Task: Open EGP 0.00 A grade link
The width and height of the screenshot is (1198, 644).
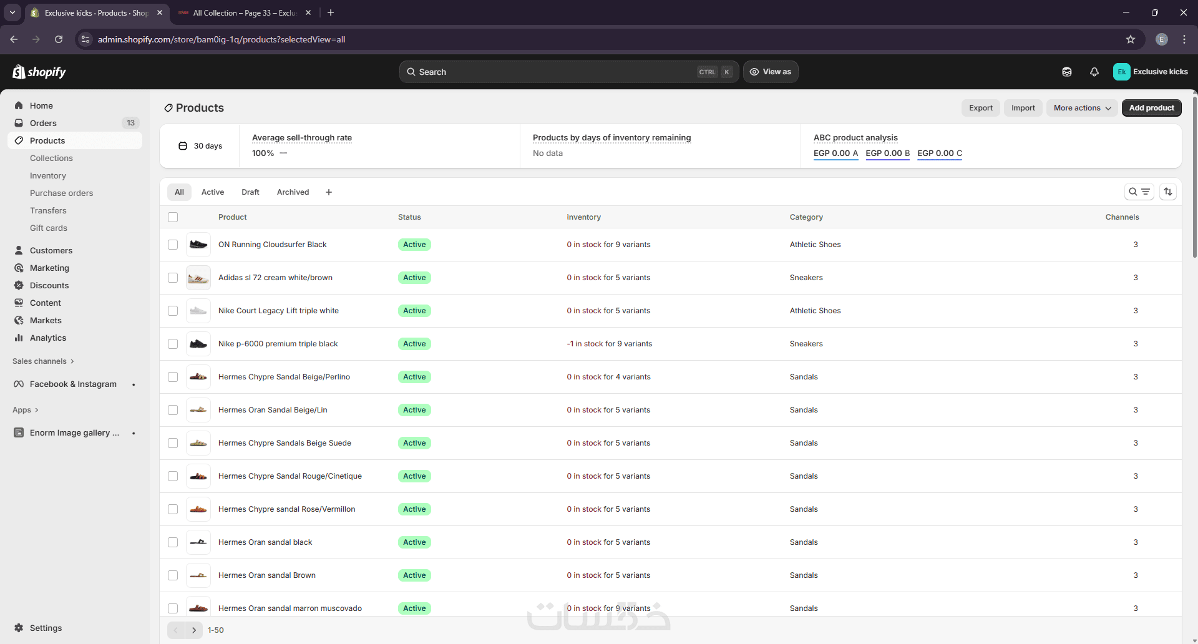Action: click(835, 154)
